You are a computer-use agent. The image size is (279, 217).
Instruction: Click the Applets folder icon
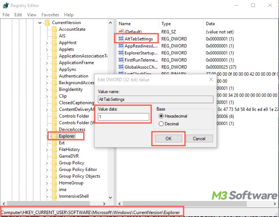(x=54, y=49)
